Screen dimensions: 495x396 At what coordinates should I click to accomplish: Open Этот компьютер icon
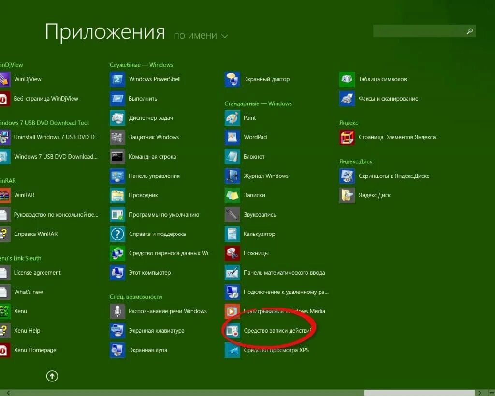(117, 273)
